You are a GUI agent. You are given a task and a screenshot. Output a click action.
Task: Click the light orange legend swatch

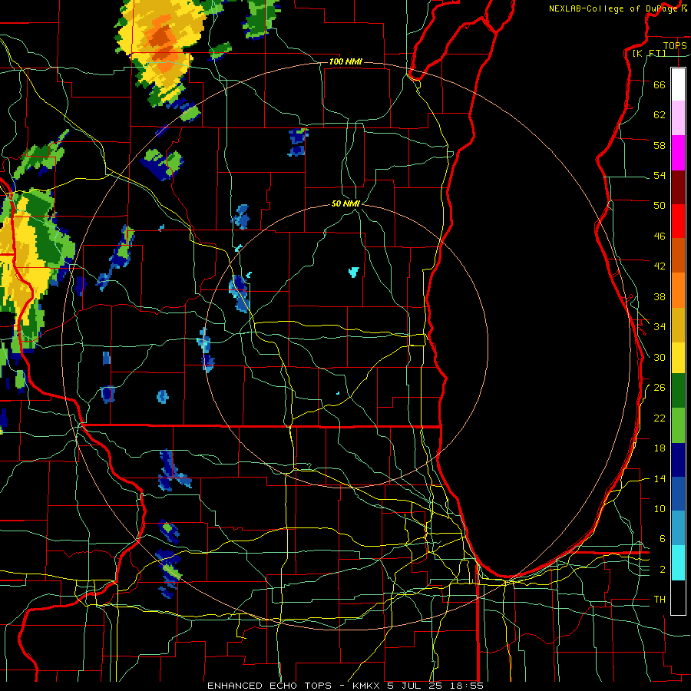(678, 289)
